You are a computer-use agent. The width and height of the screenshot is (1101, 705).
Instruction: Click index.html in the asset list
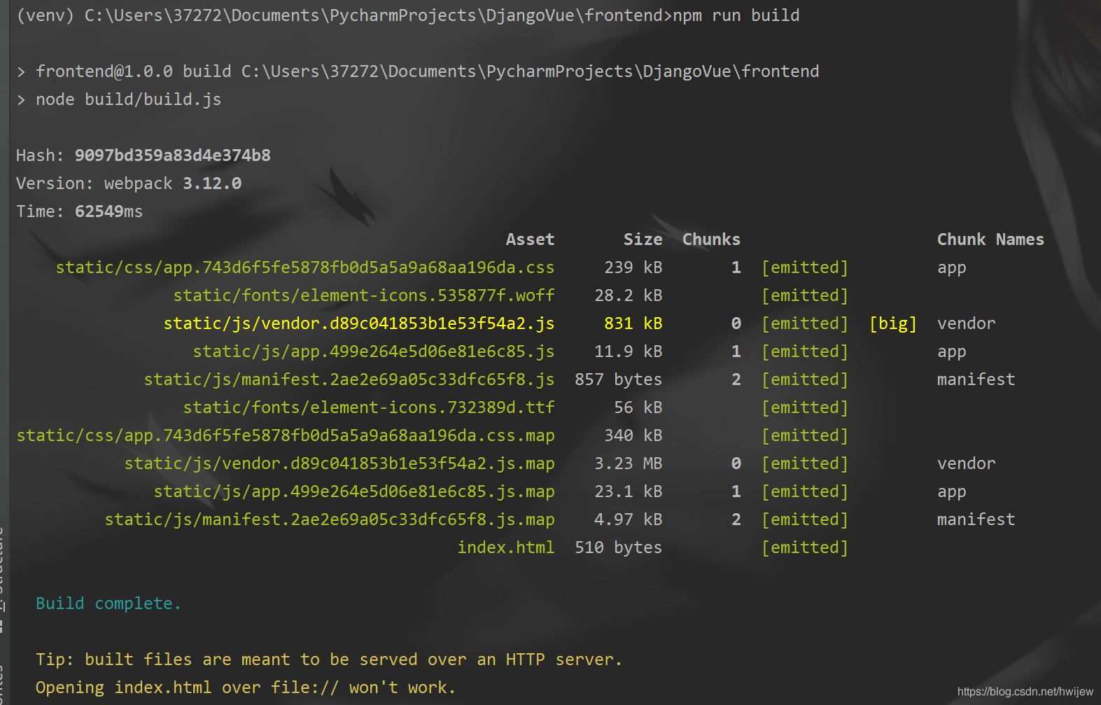[505, 547]
